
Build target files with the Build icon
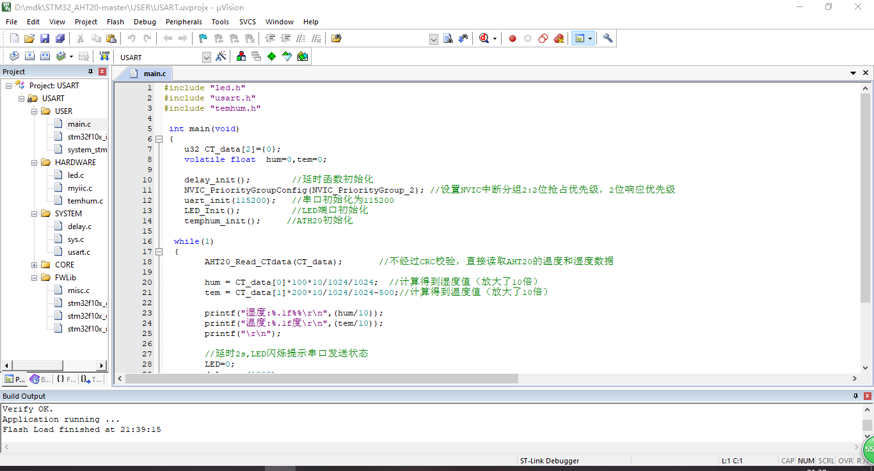pyautogui.click(x=29, y=56)
